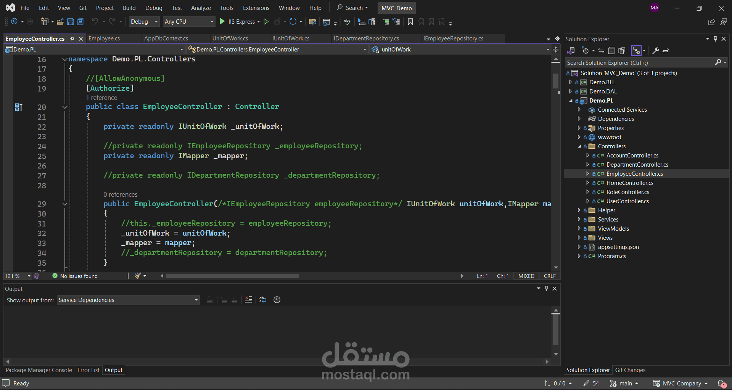Open the MA account avatar

point(655,8)
